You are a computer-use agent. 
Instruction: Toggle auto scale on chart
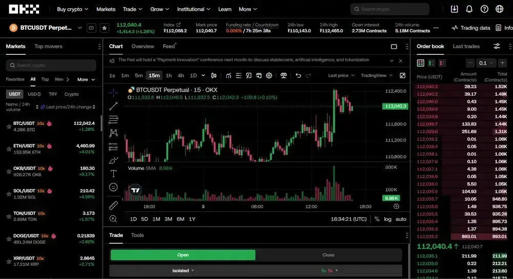pos(401,219)
